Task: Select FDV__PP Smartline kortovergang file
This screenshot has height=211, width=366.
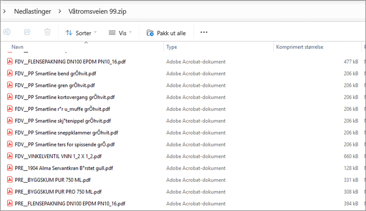Action: click(x=65, y=97)
